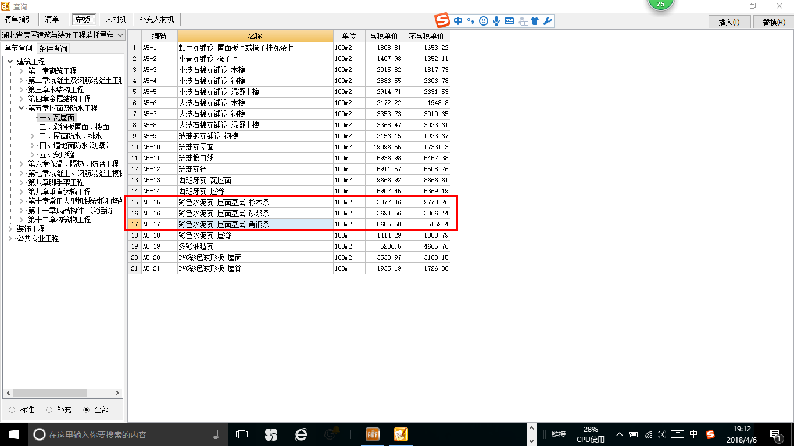Click the Sogou account login icon
The height and width of the screenshot is (446, 794).
coord(522,21)
